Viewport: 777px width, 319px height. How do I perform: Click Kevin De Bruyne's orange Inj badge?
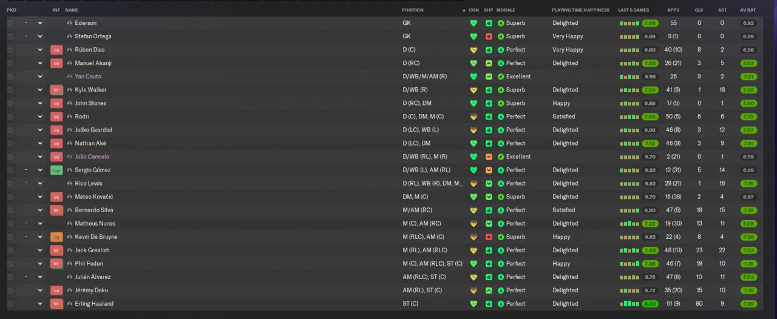click(56, 237)
